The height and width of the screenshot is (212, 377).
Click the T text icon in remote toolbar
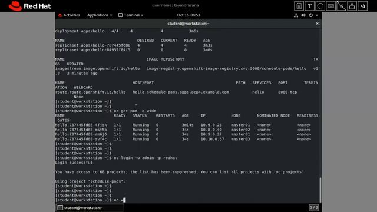(x=309, y=6)
